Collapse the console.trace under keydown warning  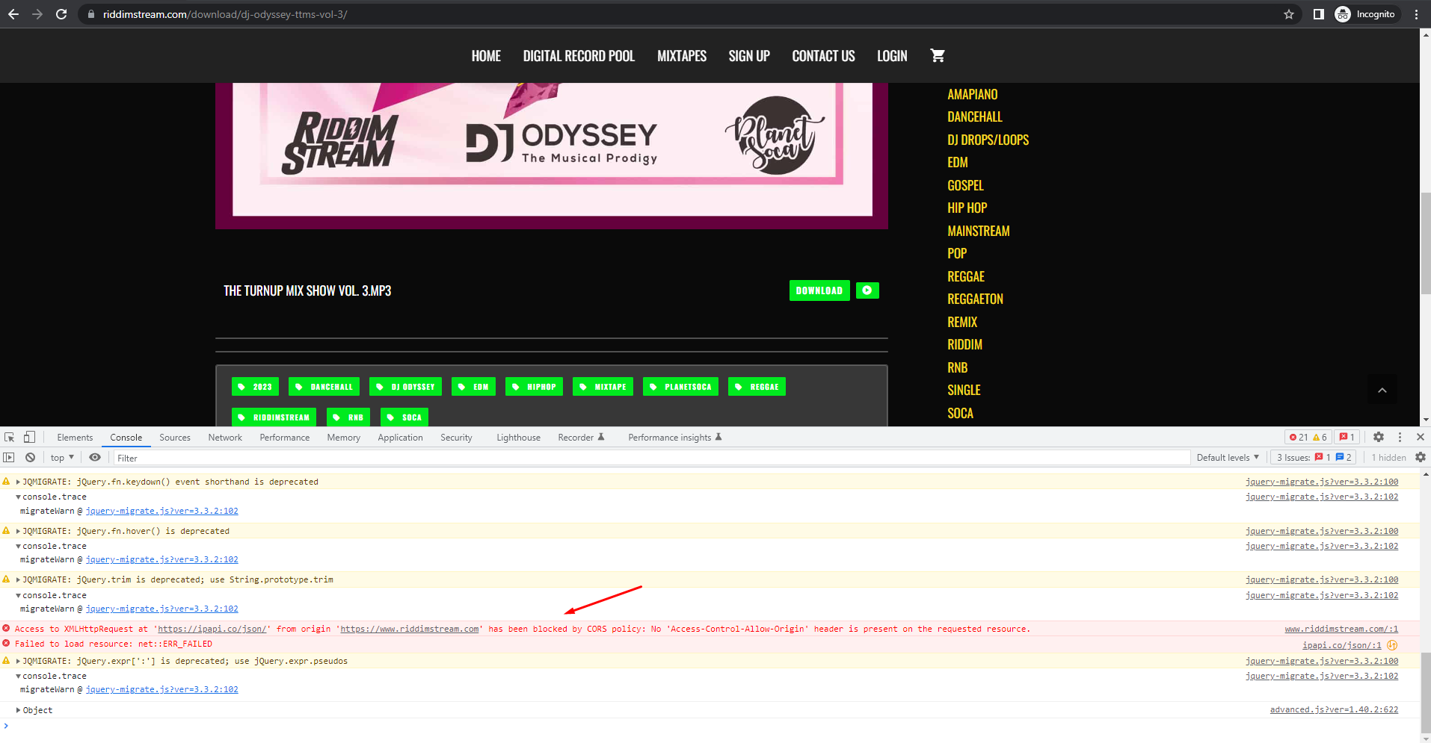pyautogui.click(x=18, y=497)
